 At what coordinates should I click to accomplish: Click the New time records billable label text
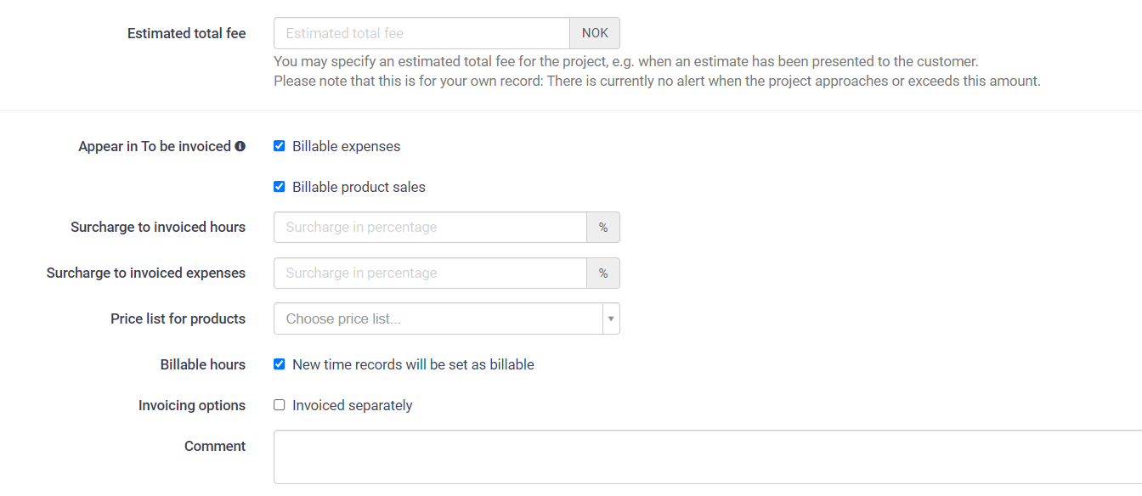413,364
